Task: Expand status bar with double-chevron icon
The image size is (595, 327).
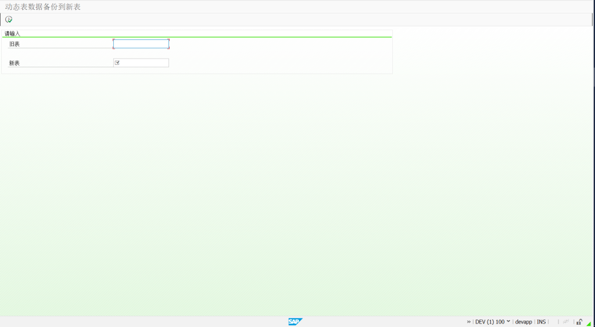Action: pos(469,322)
